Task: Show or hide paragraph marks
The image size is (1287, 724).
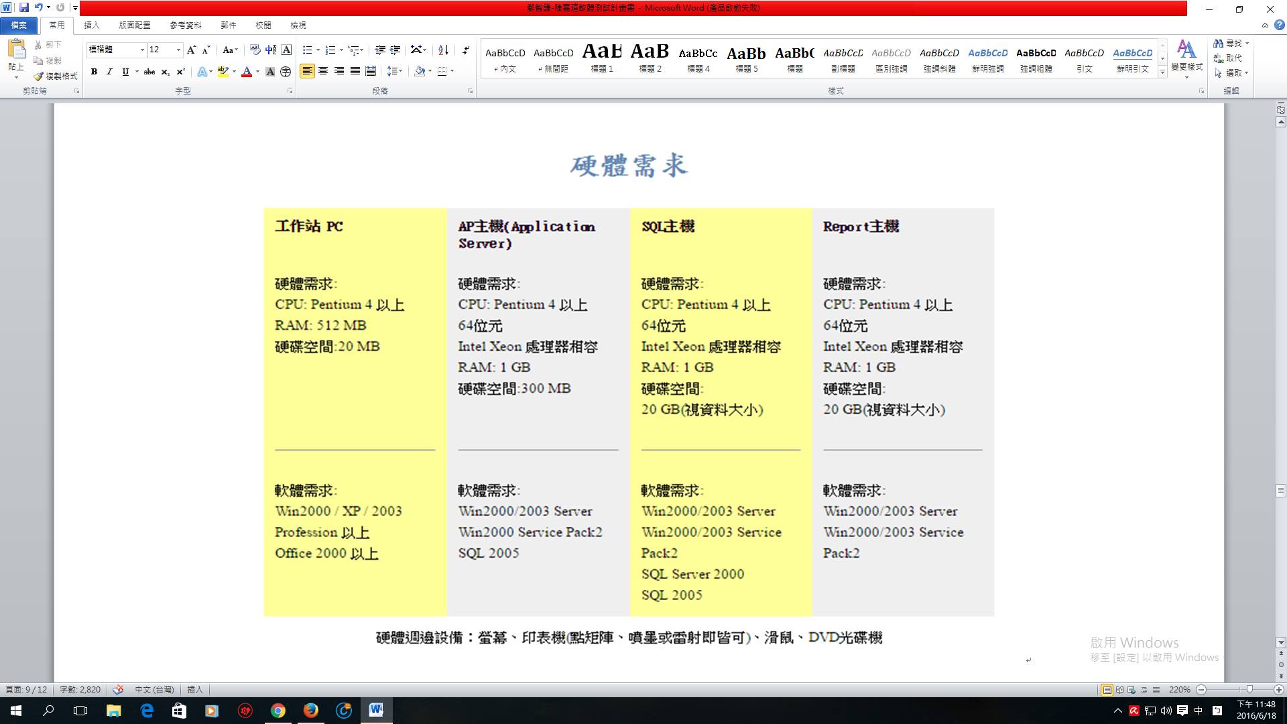Action: click(x=466, y=50)
